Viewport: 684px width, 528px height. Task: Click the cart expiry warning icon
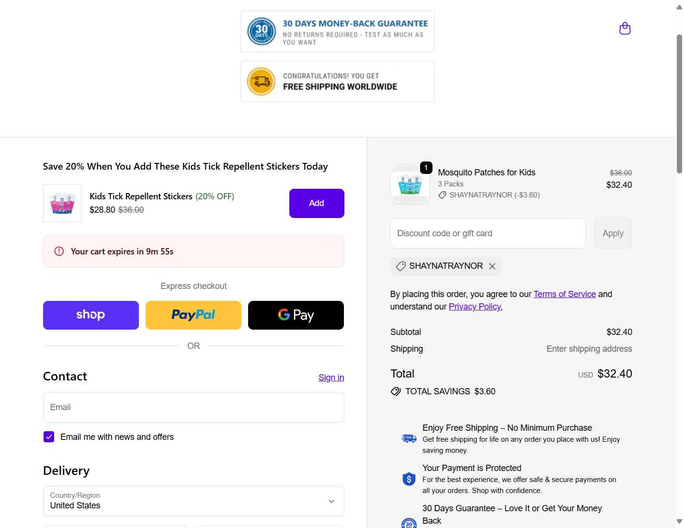tap(59, 251)
